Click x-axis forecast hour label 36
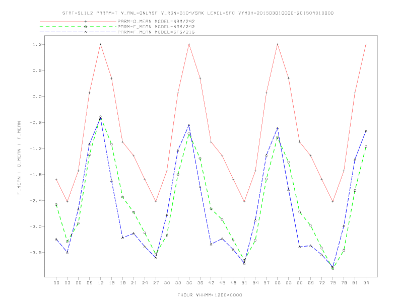 [189, 283]
